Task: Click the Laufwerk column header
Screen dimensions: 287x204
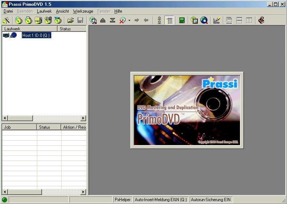Action: tap(30, 29)
